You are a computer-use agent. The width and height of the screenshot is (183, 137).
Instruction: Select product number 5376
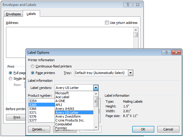pos(42,116)
